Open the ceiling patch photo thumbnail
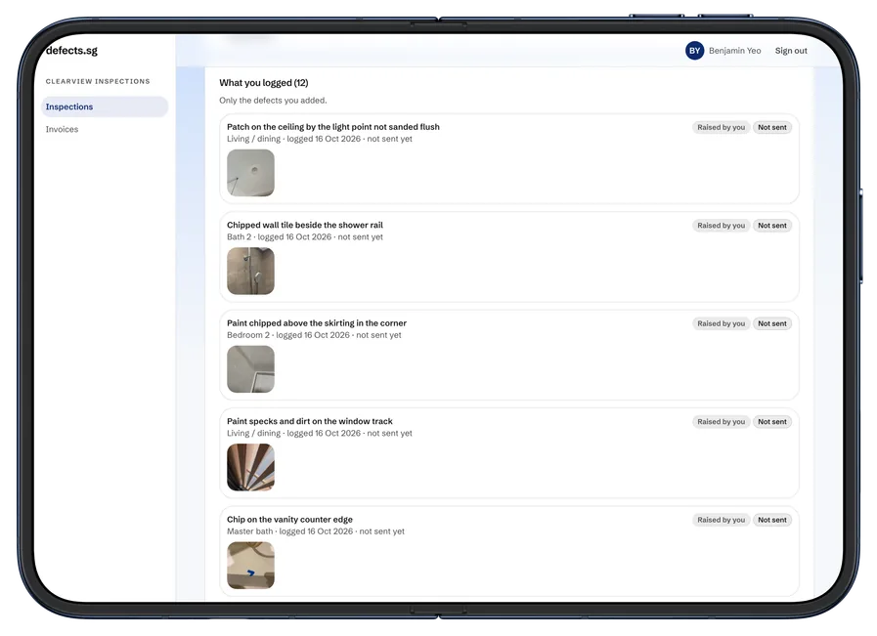This screenshot has height=636, width=877. 250,173
